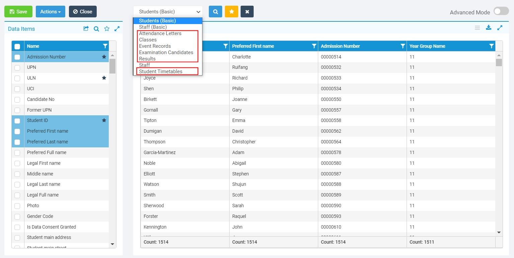The width and height of the screenshot is (514, 258).
Task: Select Student Timetables from the dropdown list
Action: coord(161,71)
